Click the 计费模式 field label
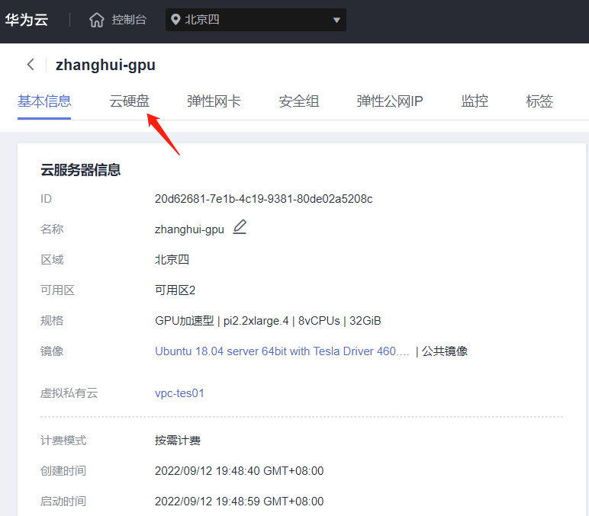Image resolution: width=589 pixels, height=516 pixels. pyautogui.click(x=63, y=441)
